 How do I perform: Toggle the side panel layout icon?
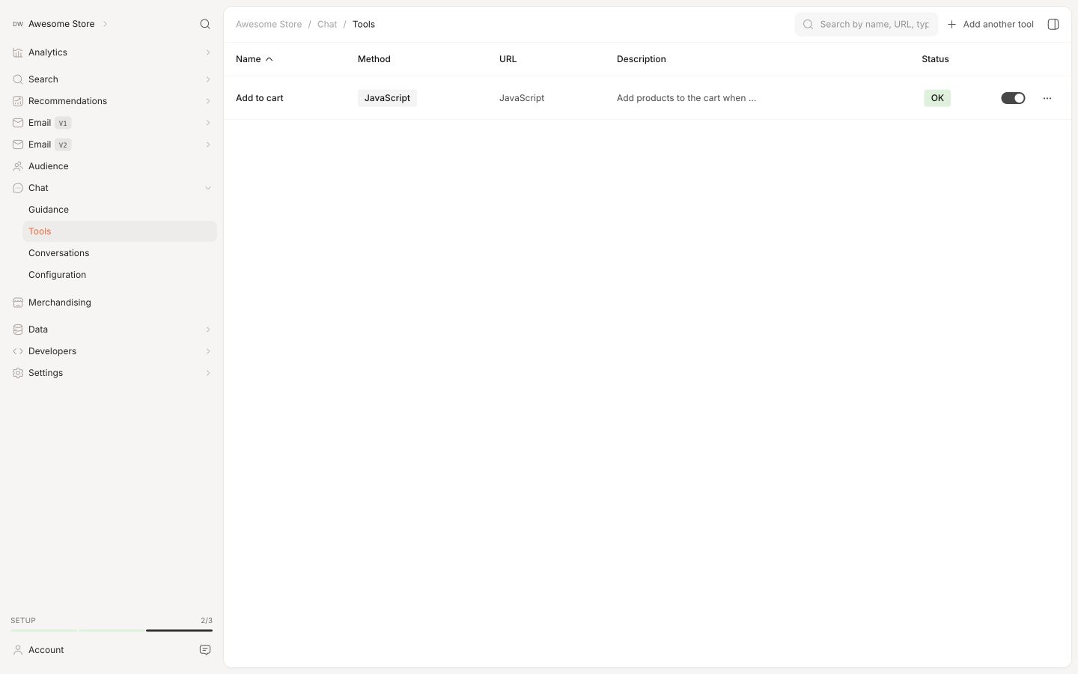point(1053,24)
